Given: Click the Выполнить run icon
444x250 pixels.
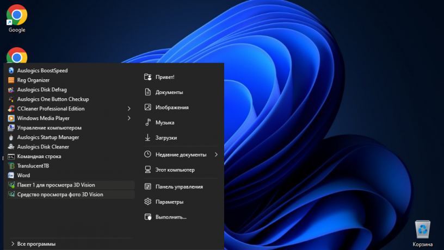Looking at the screenshot, I should click(x=148, y=217).
